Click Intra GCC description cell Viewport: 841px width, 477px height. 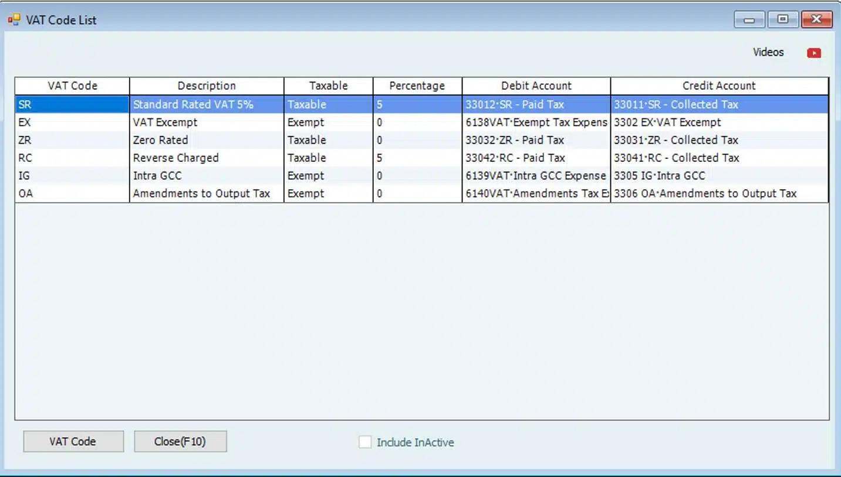pyautogui.click(x=207, y=175)
